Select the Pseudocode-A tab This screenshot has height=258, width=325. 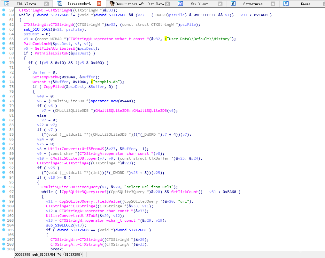coord(79,4)
